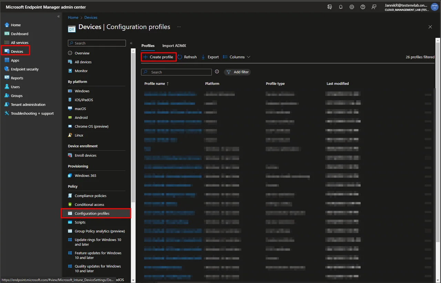Screen dimensions: 441x283
Task: Click the Troubleshooting + support wrench icon
Action: [7, 113]
